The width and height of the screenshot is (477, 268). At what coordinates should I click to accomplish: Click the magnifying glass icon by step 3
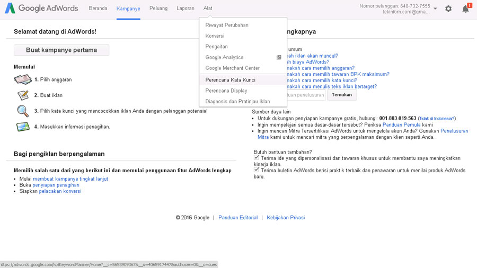(x=23, y=111)
